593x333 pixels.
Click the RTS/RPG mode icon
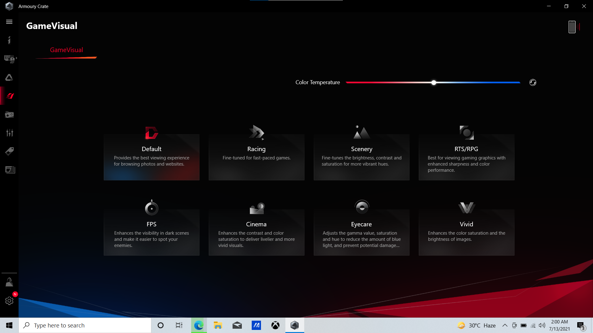click(467, 133)
